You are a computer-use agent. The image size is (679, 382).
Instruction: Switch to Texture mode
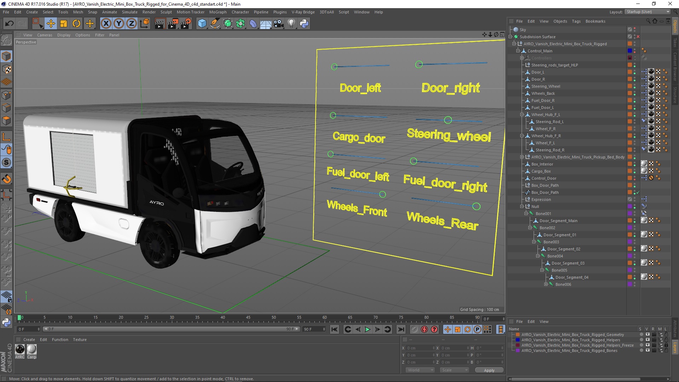coord(6,69)
